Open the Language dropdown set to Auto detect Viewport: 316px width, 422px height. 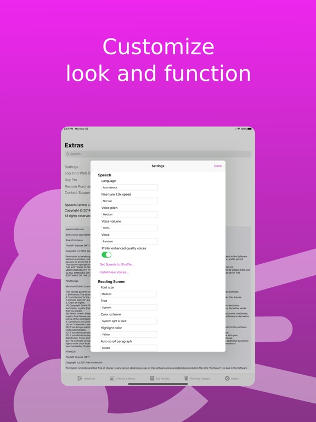pos(129,187)
